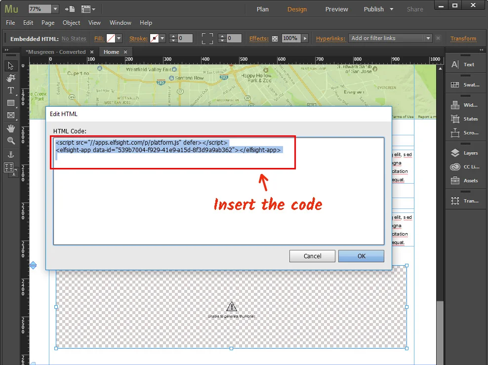
Task: Cancel the Edit HTML dialog
Action: point(312,256)
